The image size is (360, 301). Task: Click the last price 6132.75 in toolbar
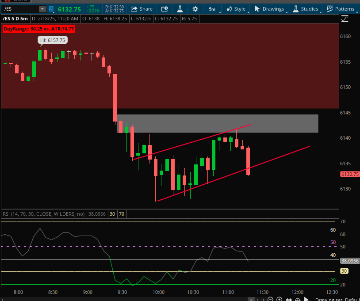pyautogui.click(x=69, y=9)
